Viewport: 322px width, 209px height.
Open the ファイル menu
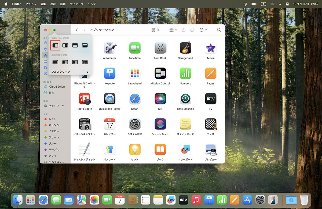tap(31, 4)
